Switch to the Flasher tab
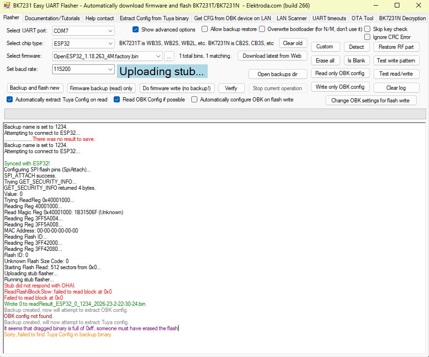429x357 pixels. tap(11, 17)
